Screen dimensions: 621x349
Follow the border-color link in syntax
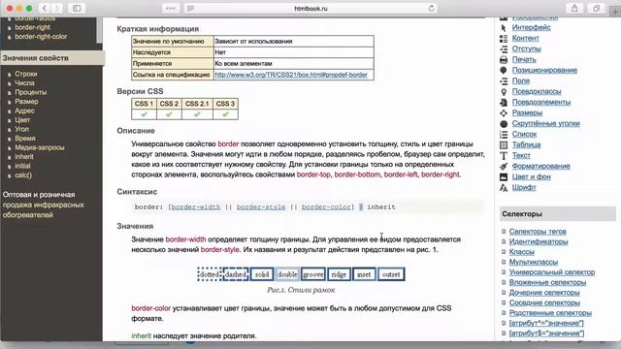[326, 206]
